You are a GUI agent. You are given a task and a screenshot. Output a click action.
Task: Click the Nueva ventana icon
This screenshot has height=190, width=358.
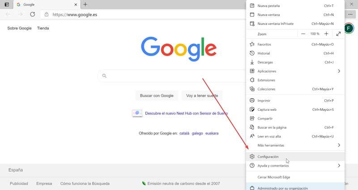252,15
